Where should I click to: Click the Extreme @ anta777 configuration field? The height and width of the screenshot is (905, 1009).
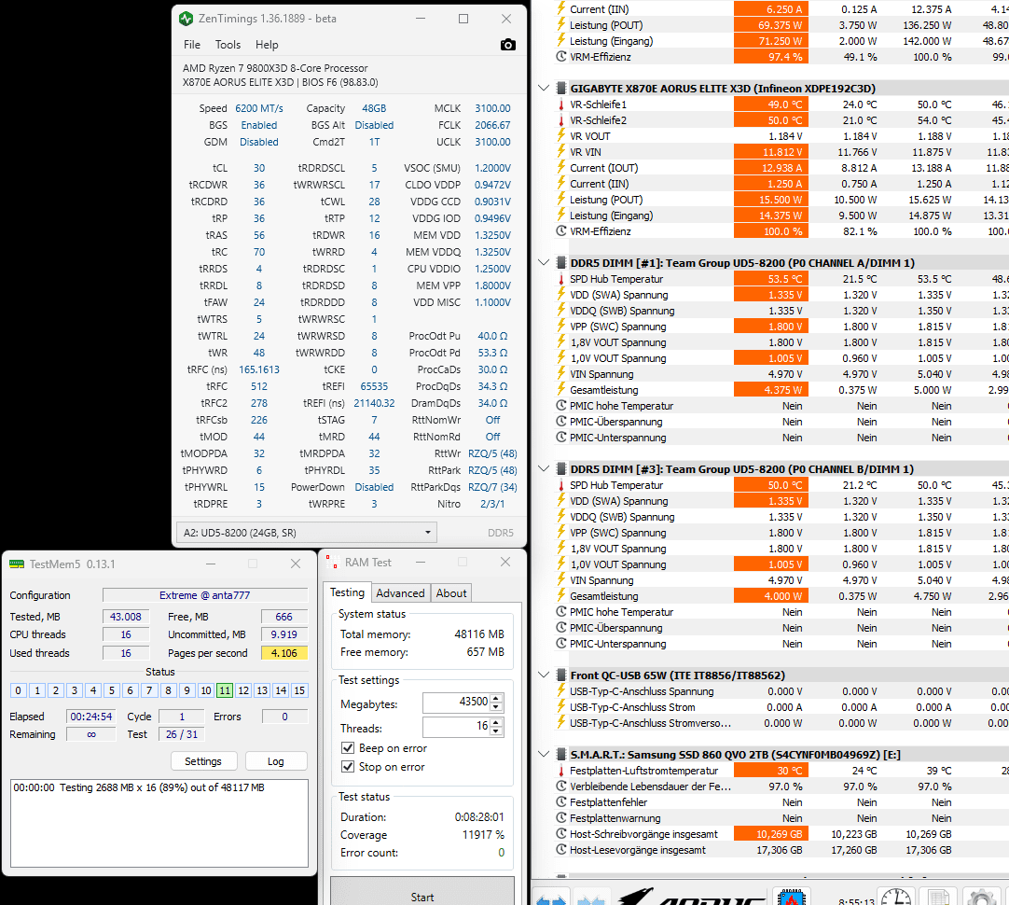point(204,594)
